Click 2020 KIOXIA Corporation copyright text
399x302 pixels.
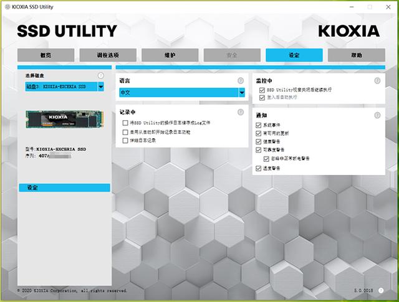tap(72, 290)
